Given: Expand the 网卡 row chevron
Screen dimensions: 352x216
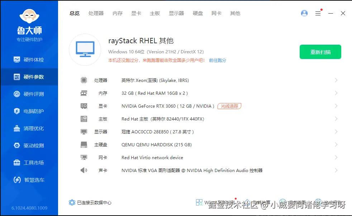Looking at the screenshot, I should pos(336,157).
